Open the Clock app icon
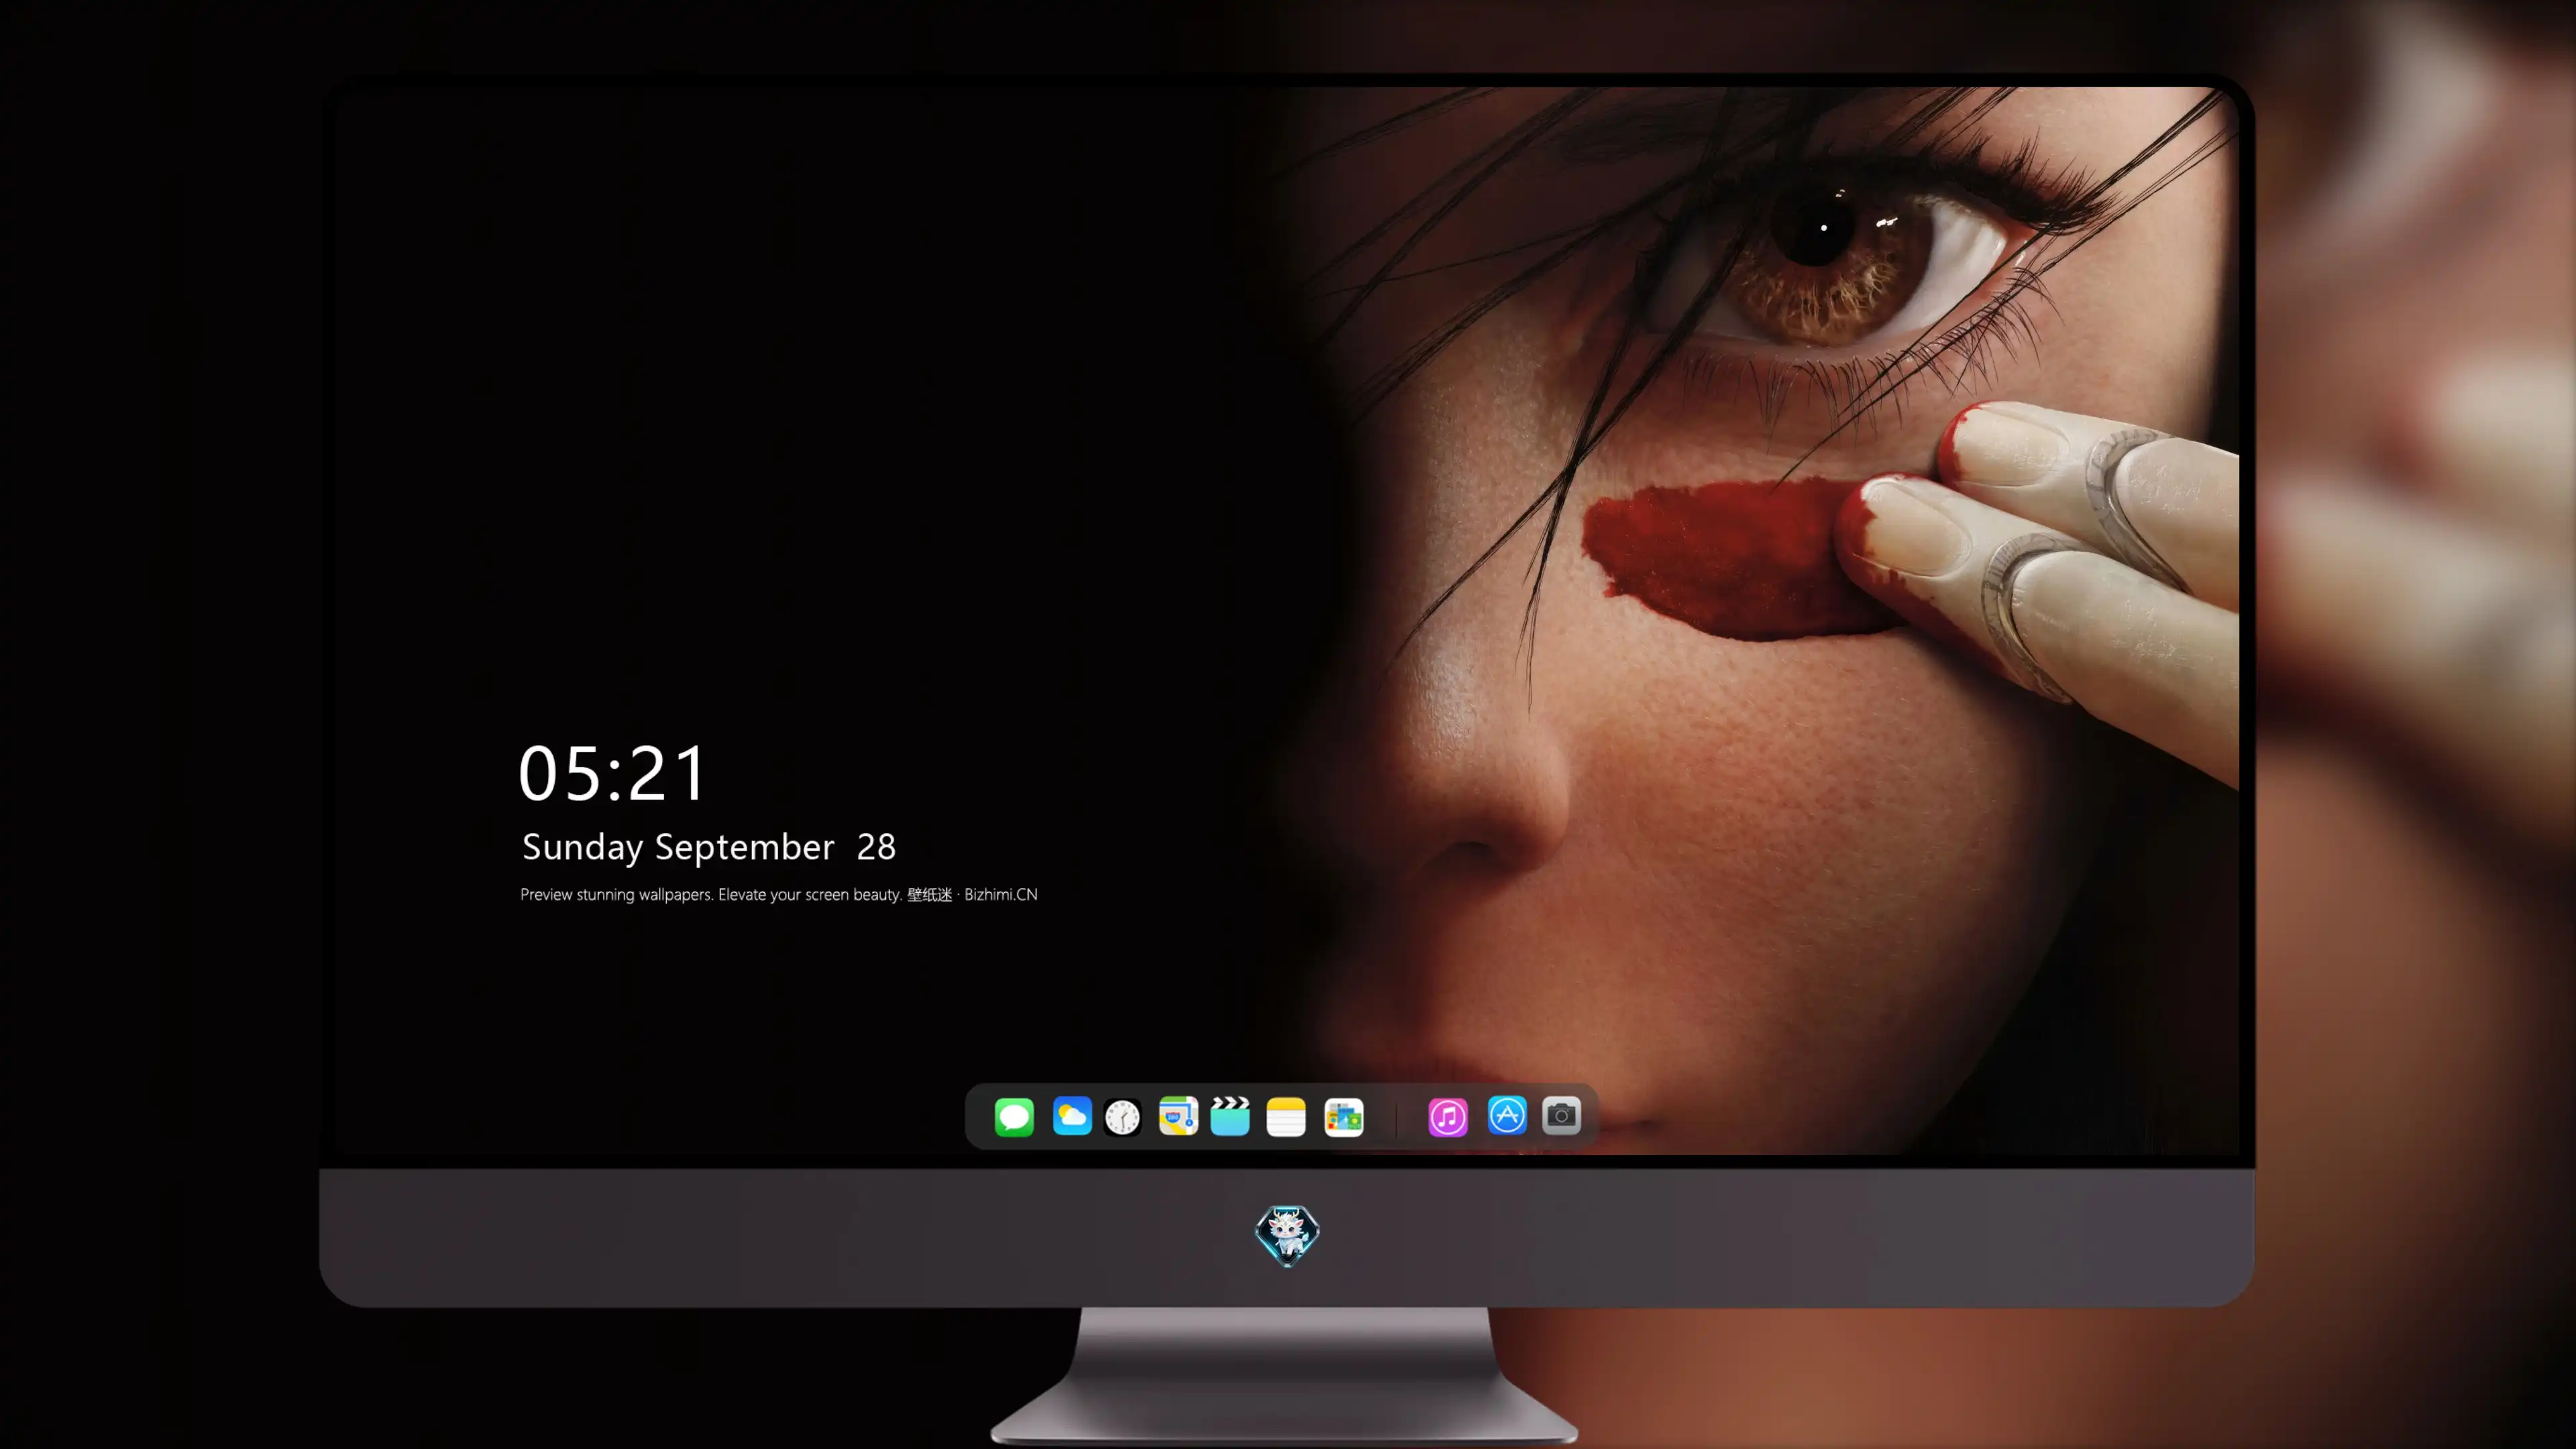 [1122, 1117]
